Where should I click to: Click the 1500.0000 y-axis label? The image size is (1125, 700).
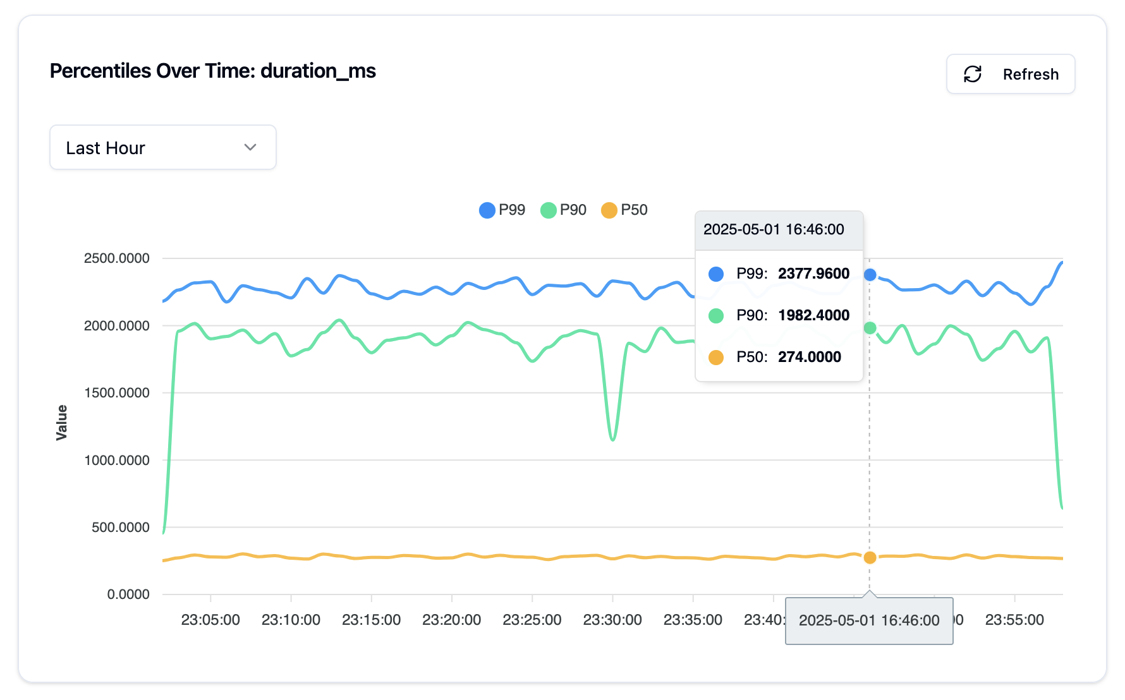pos(117,392)
